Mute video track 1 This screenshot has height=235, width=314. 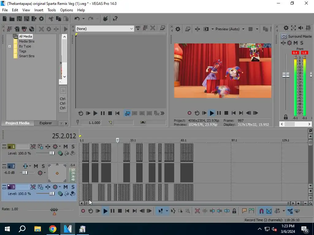66,147
